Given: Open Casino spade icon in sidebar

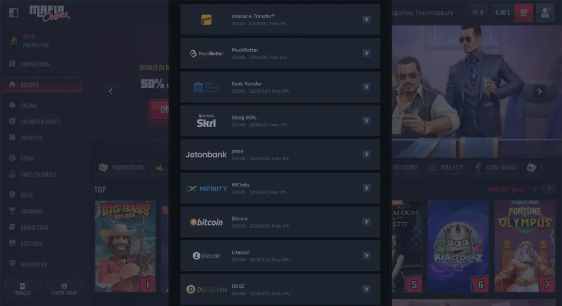Looking at the screenshot, I should (12, 105).
